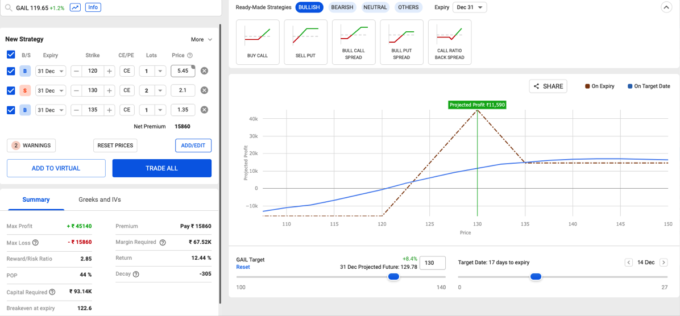Switch to Greeks and IVs tab
The width and height of the screenshot is (680, 316).
coord(99,199)
